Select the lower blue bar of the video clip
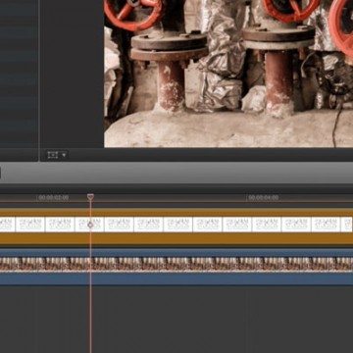This screenshot has width=353, height=353. click(176, 278)
